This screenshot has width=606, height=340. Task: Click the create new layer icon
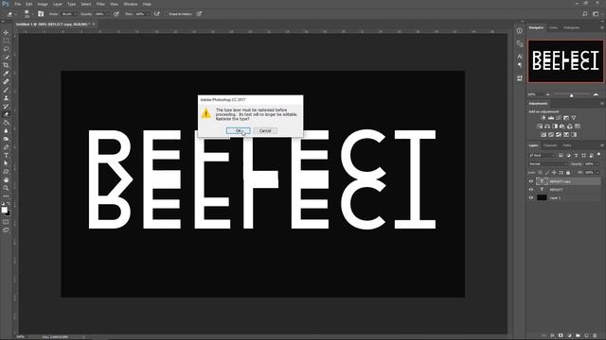coord(586,336)
